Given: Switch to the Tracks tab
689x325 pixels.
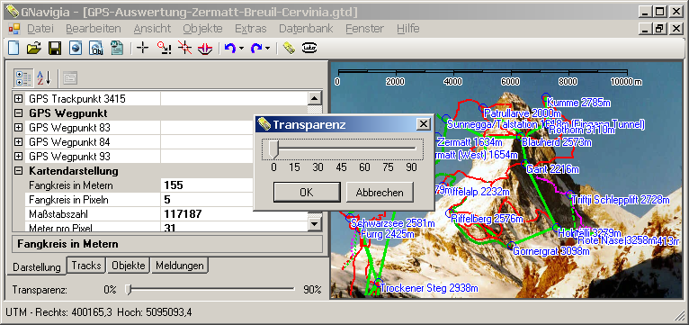Looking at the screenshot, I should (x=86, y=266).
